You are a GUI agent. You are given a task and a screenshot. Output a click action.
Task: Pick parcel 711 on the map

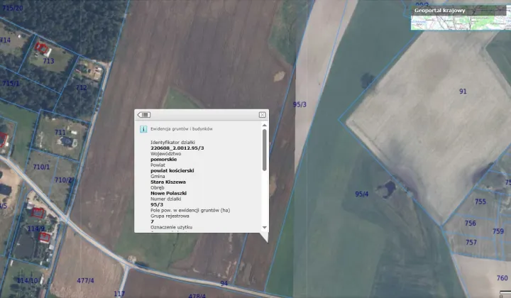[60, 133]
